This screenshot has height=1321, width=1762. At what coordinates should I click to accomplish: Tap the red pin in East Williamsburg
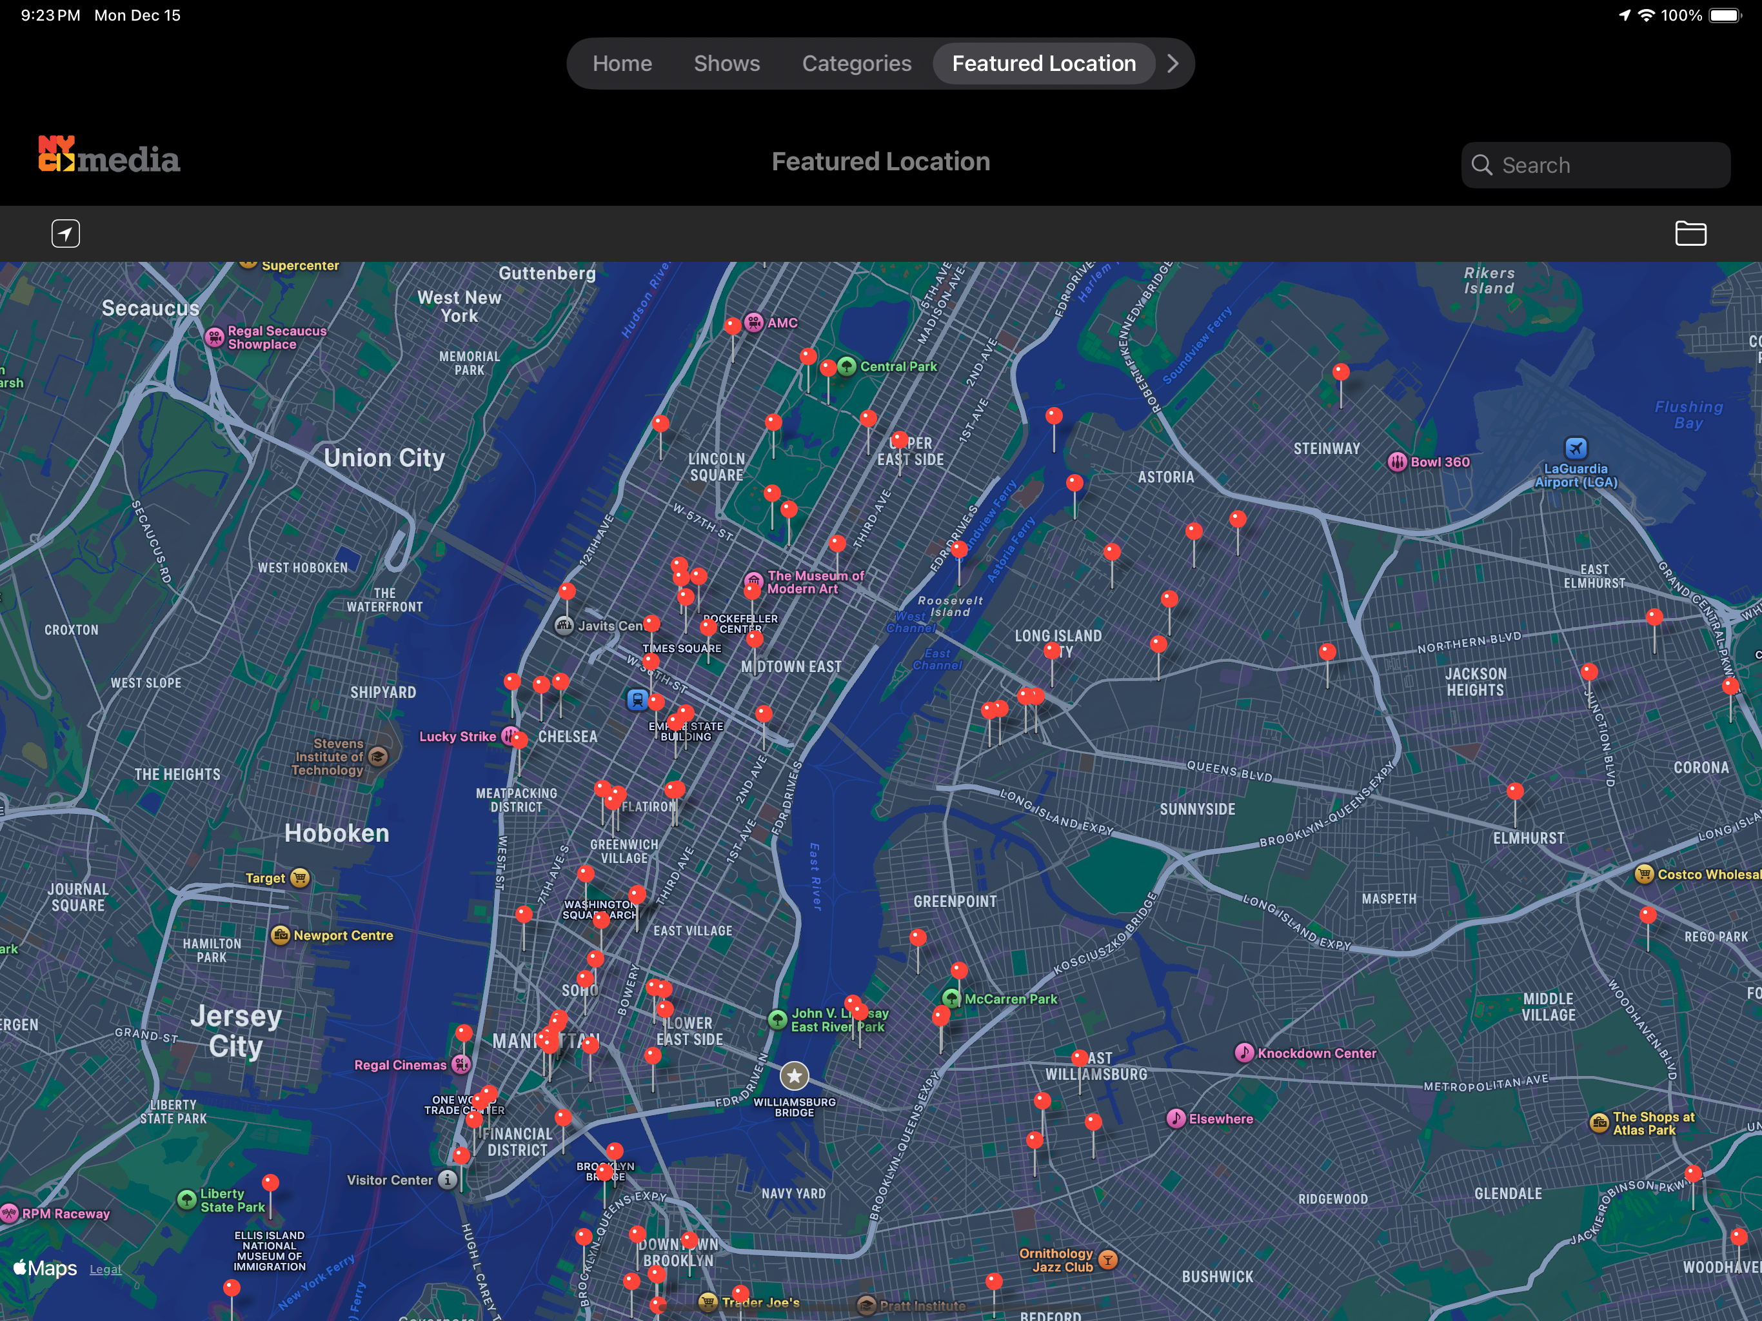click(1080, 1058)
